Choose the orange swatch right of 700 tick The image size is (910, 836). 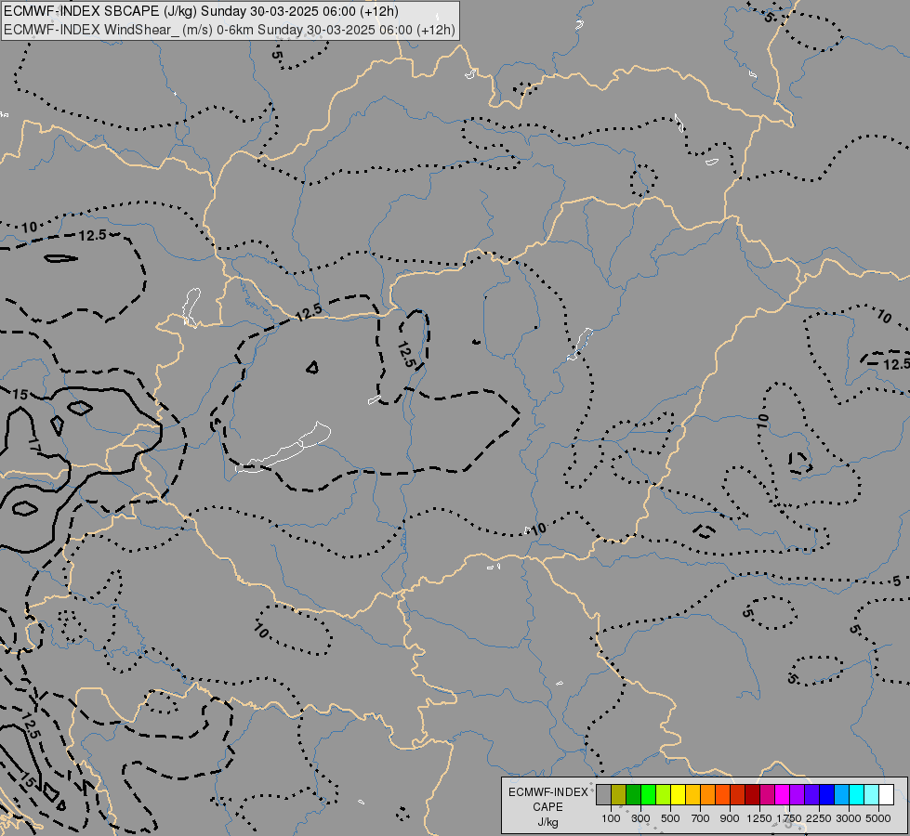point(708,795)
